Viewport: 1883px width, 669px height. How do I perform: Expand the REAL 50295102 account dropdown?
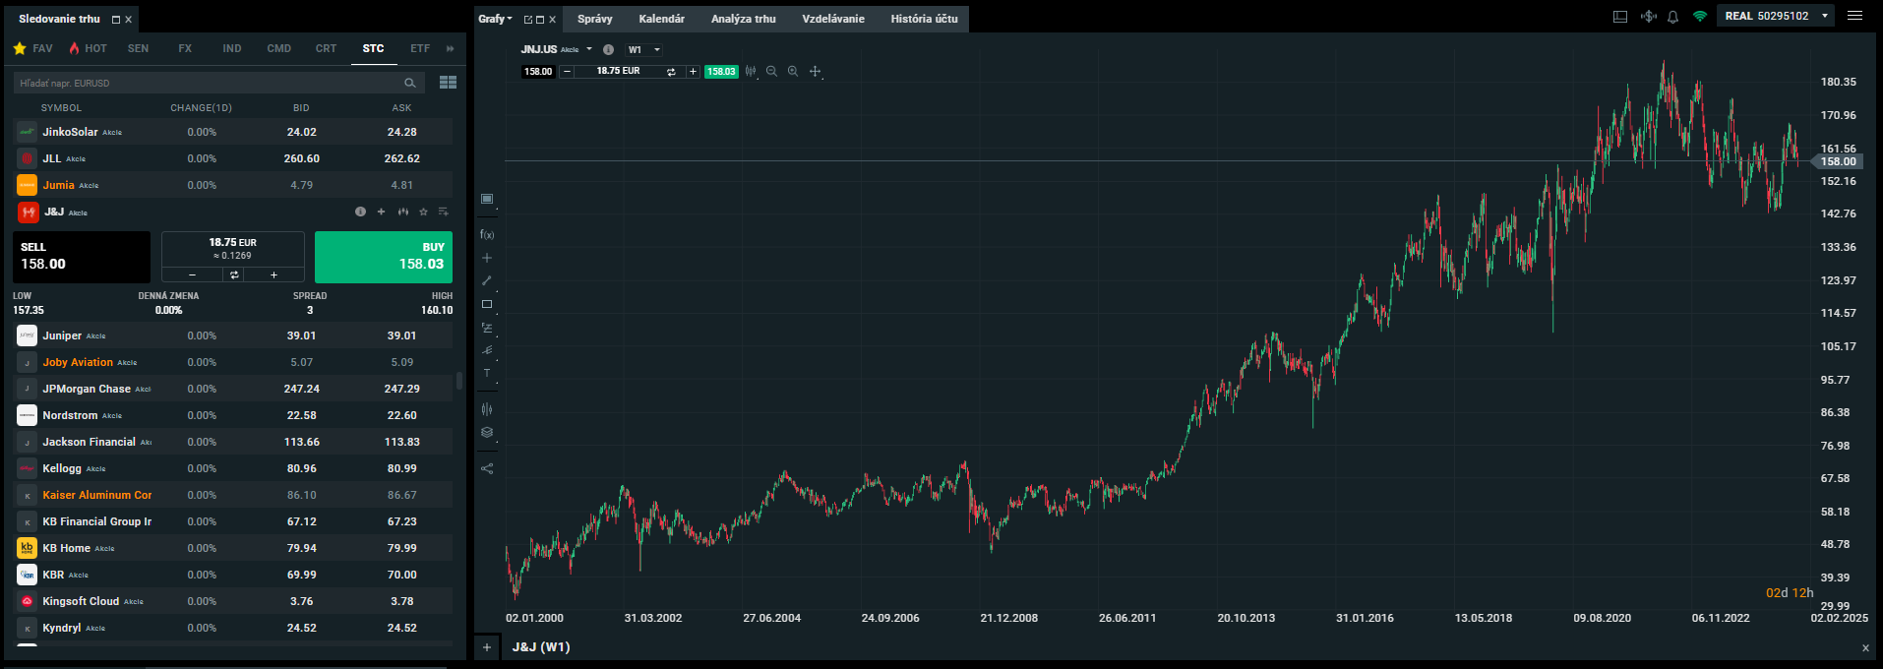point(1825,16)
